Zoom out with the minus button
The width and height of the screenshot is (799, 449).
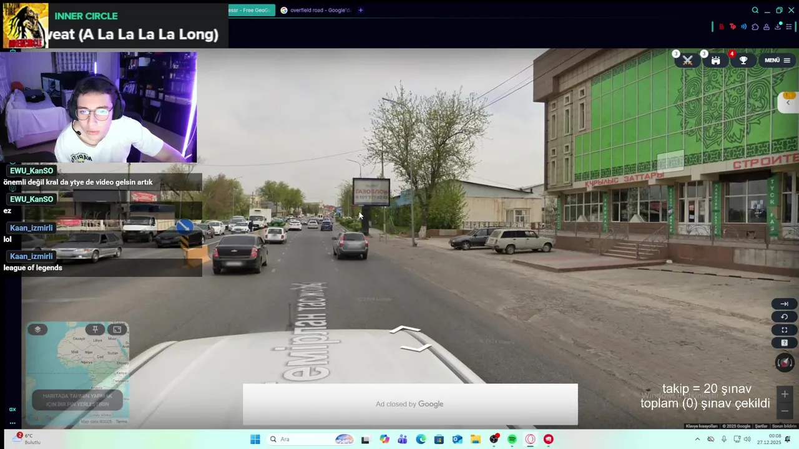pyautogui.click(x=785, y=410)
